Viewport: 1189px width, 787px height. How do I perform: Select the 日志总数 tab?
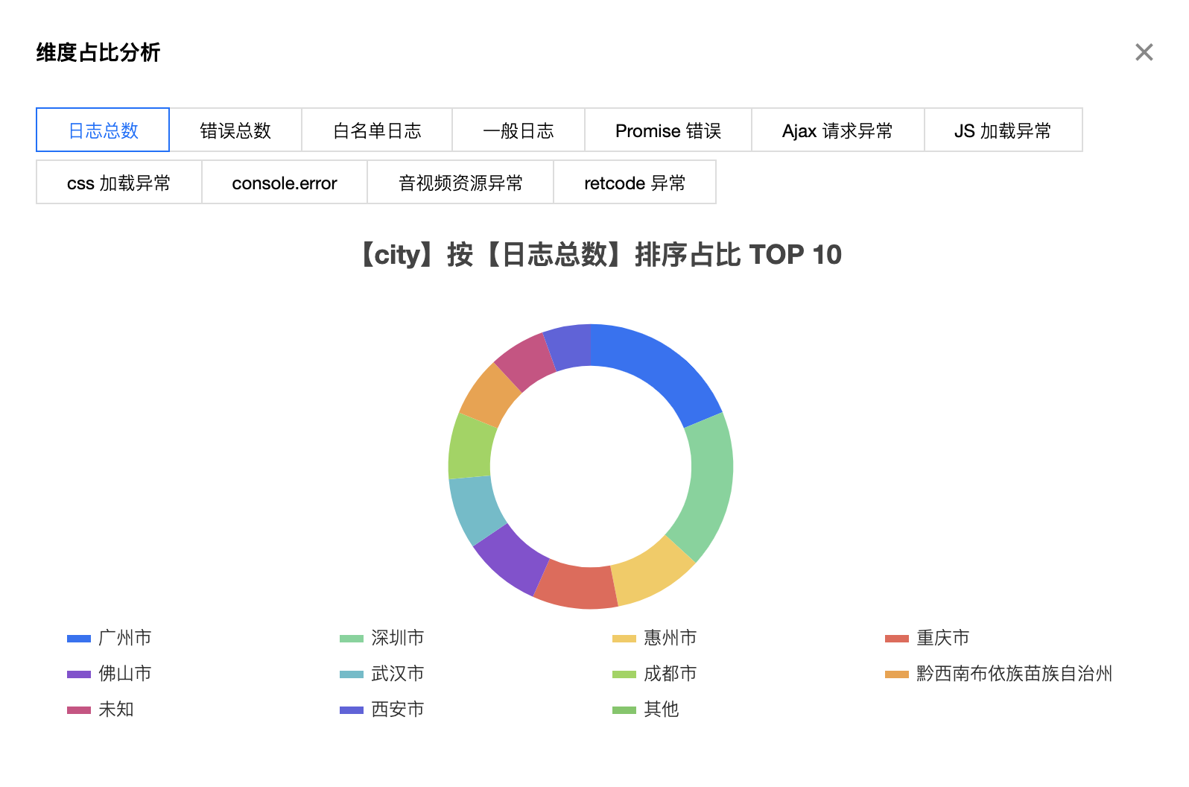(103, 130)
